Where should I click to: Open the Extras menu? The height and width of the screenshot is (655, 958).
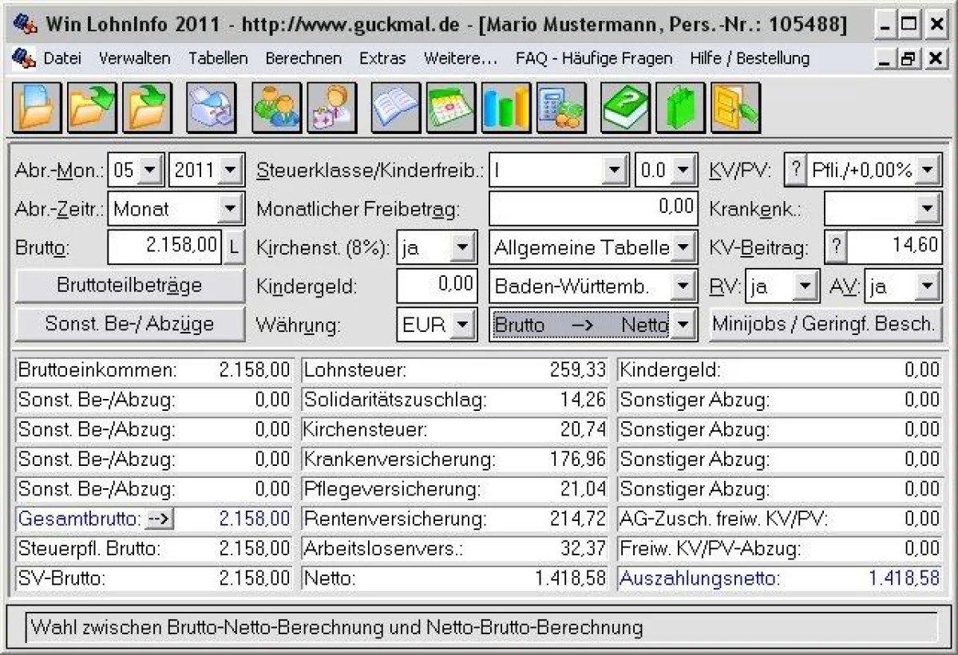[382, 57]
